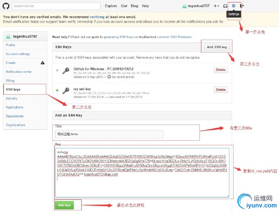Open Billing settings
Viewport: 279px width, 212px height.
(25, 81)
